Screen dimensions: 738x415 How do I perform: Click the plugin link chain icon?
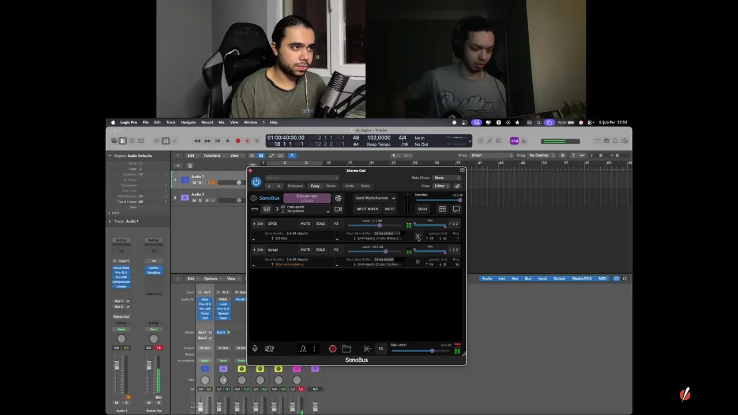point(457,186)
